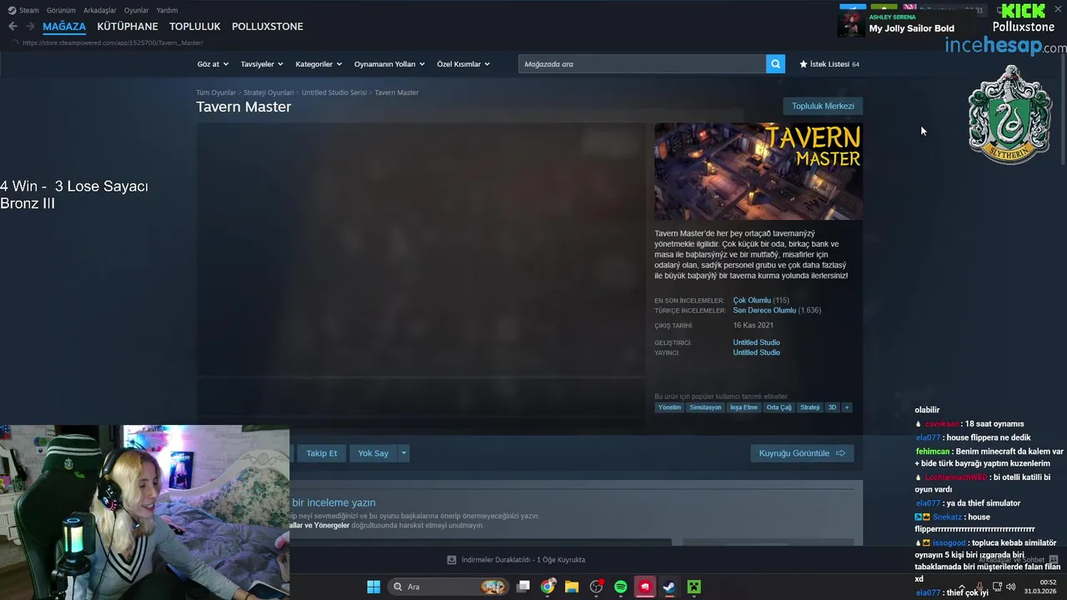Open Spotify from the taskbar
Image resolution: width=1067 pixels, height=600 pixels.
tap(620, 587)
